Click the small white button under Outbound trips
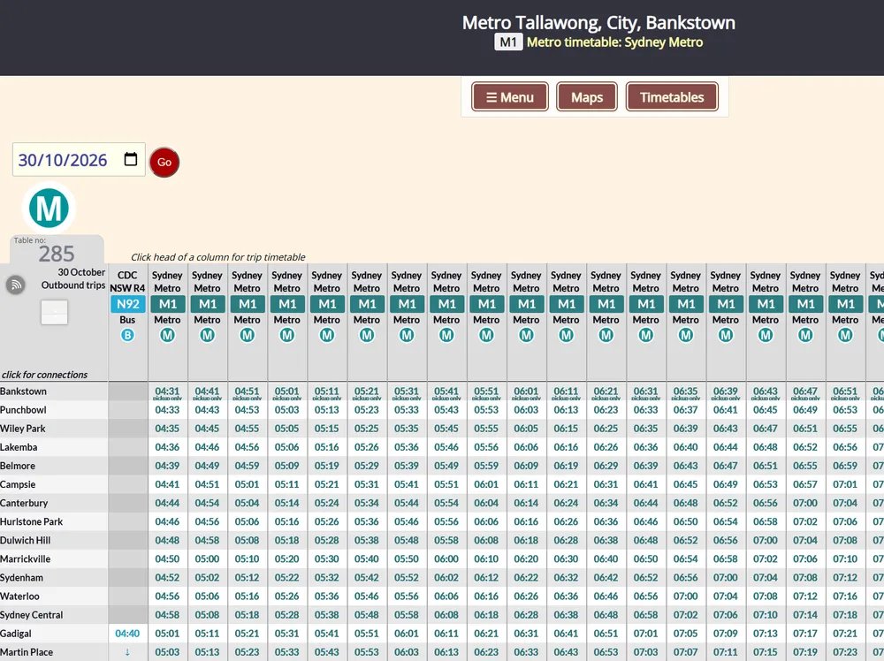Image resolution: width=884 pixels, height=661 pixels. coord(54,312)
